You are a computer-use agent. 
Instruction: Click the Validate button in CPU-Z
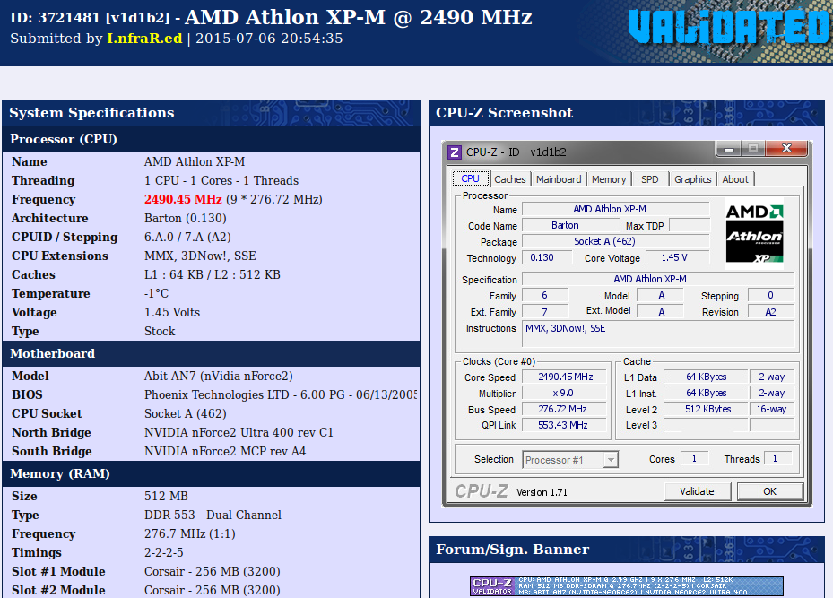tap(697, 491)
